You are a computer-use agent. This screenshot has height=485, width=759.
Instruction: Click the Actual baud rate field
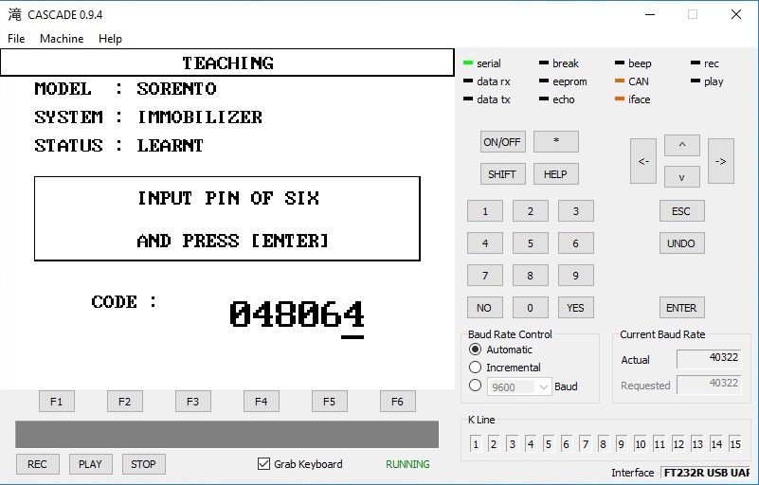(x=710, y=358)
